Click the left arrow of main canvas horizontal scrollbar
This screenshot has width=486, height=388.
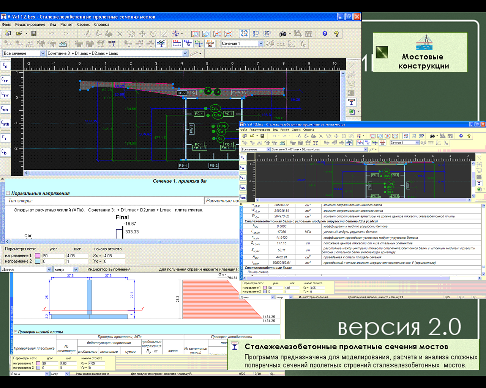26,173
